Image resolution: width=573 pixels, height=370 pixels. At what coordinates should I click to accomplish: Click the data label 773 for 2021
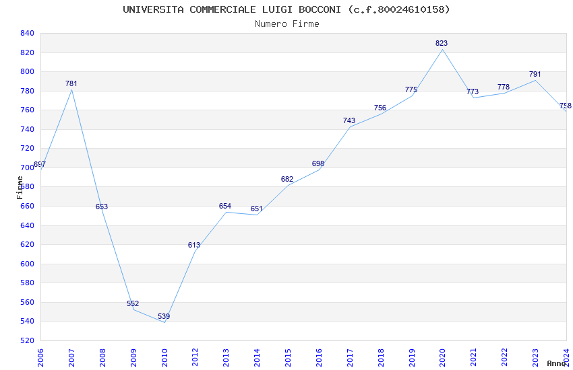[x=473, y=92]
